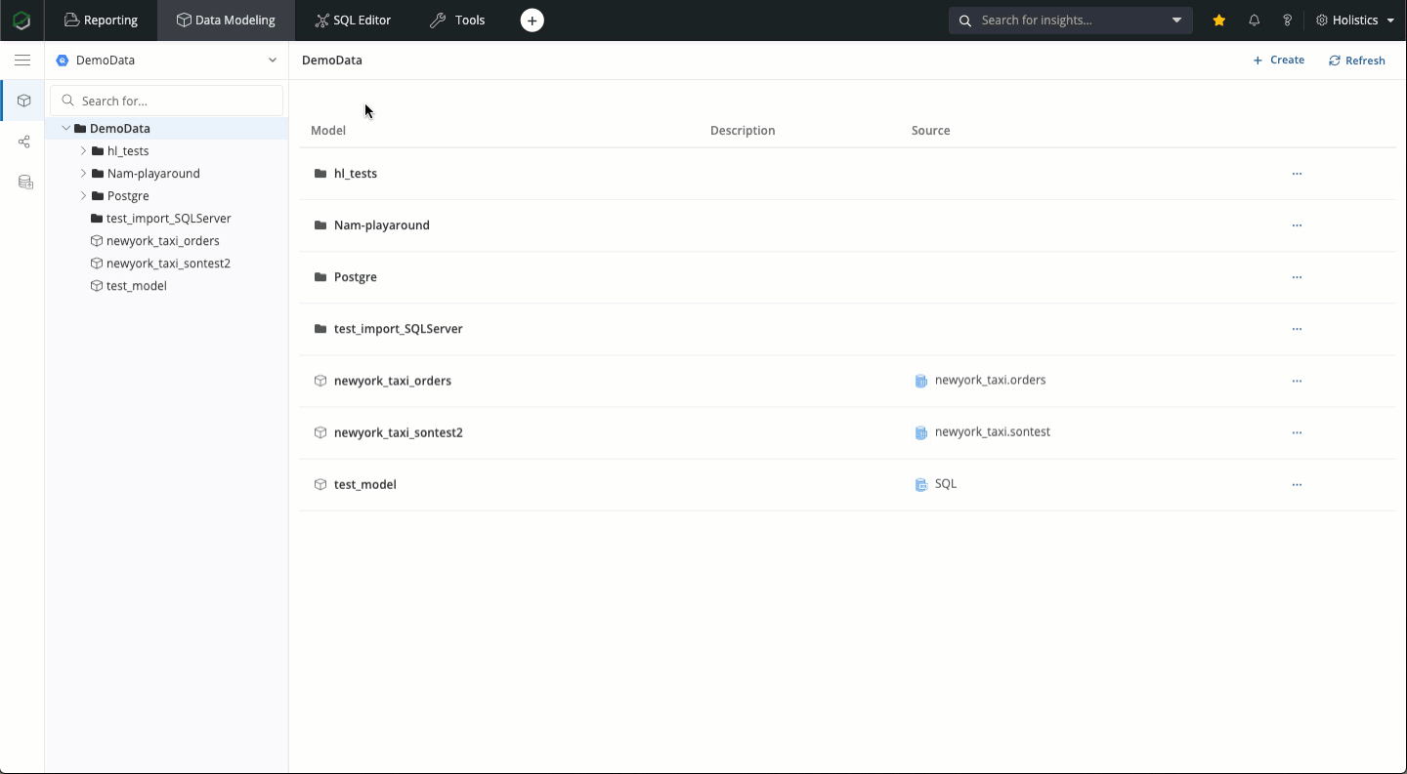Click the Refresh button
Screen dimensions: 1407x774
tap(1356, 61)
